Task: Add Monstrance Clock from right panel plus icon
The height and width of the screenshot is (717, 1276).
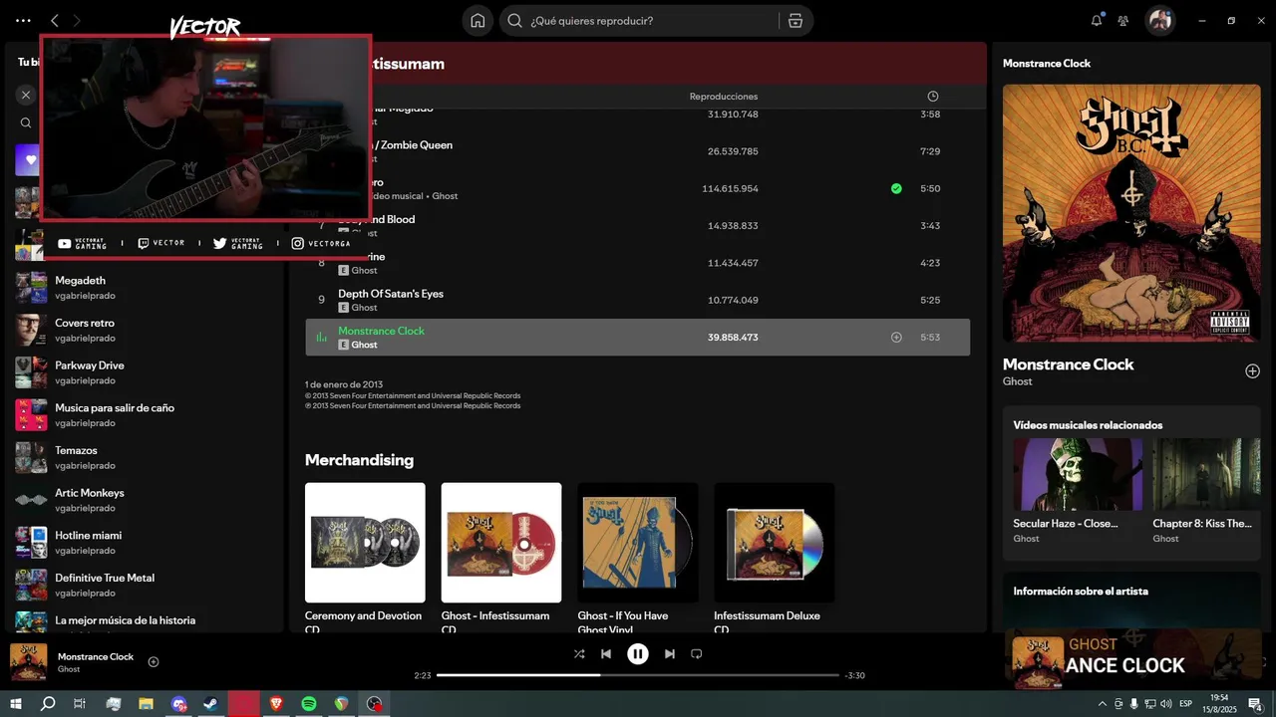Action: pos(1252,371)
